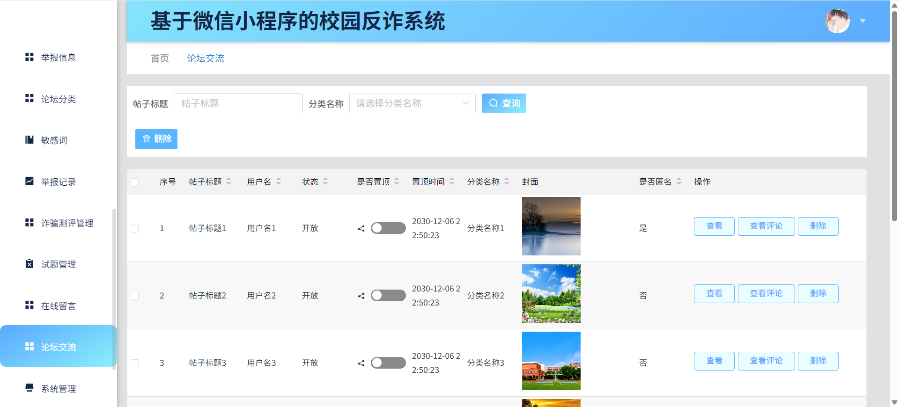Click the scrollbar down arrow at bottom right

tap(894, 402)
